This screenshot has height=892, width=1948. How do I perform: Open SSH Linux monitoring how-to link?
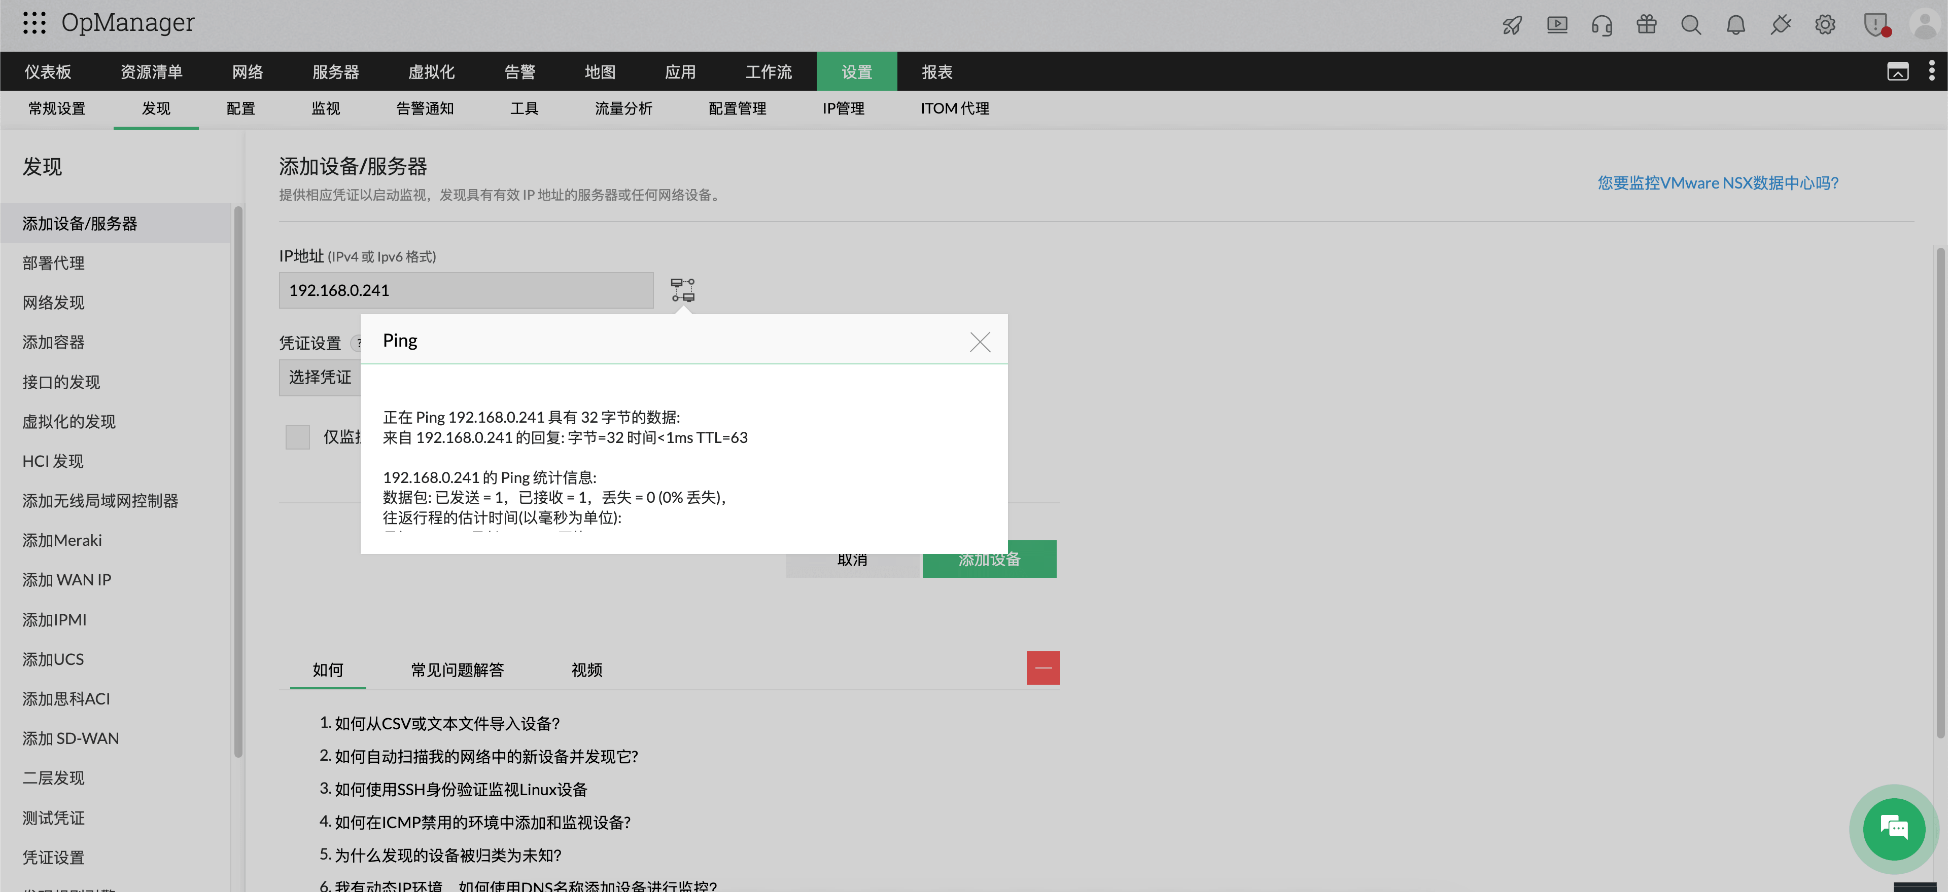461,789
